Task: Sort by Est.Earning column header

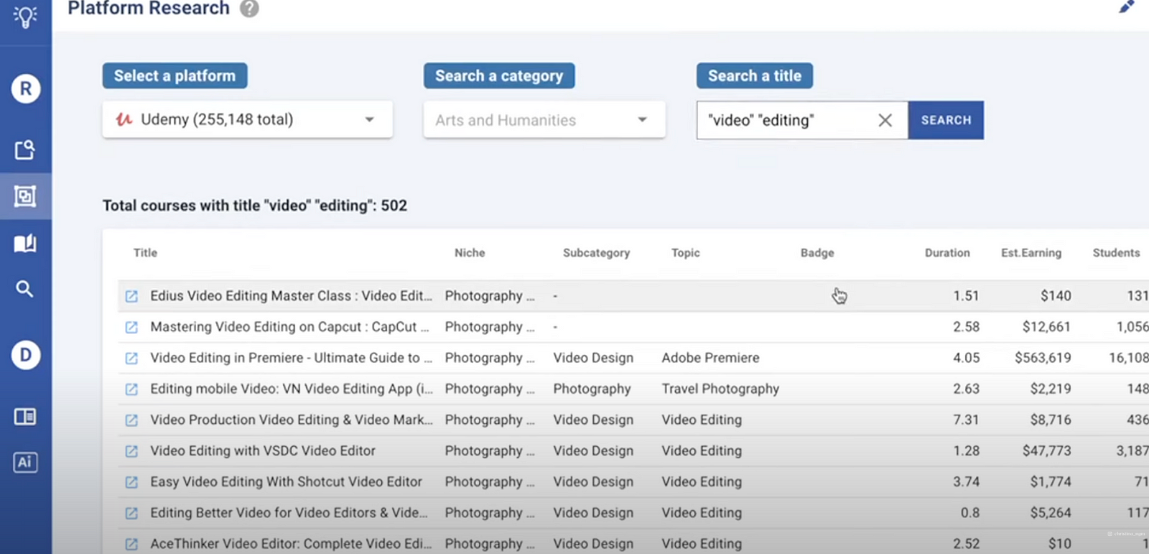Action: [1031, 253]
